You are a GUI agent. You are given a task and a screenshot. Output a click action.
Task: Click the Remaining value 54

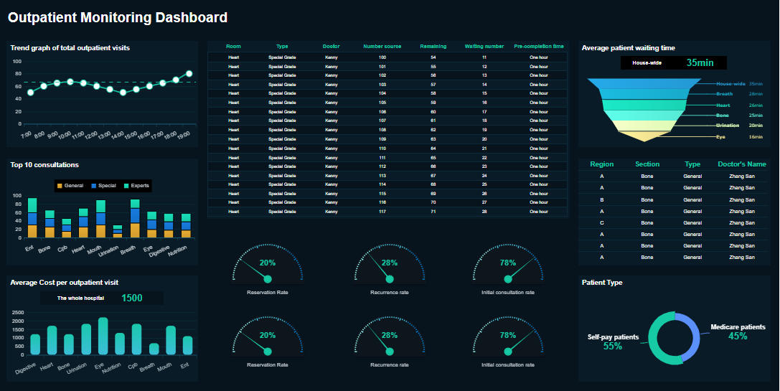[433, 57]
